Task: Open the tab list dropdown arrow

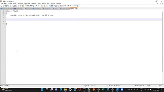Action: click(x=160, y=4)
